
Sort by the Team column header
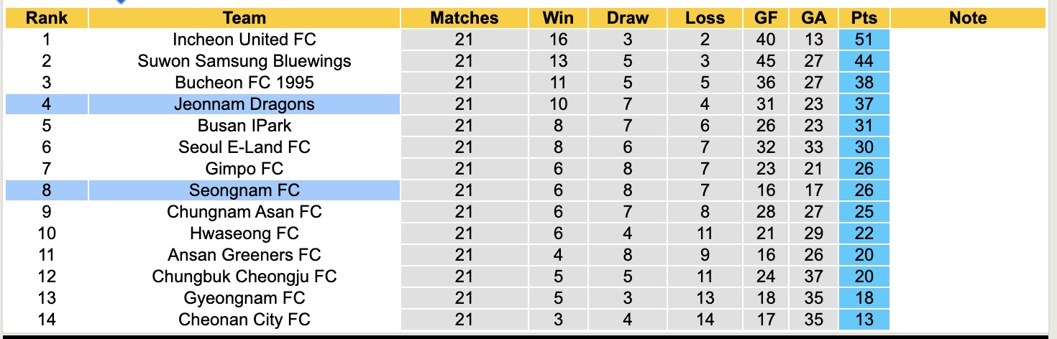point(244,18)
